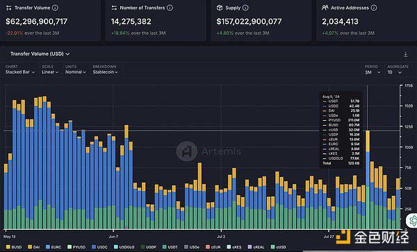Toggle USDT series in legend

tap(170, 247)
